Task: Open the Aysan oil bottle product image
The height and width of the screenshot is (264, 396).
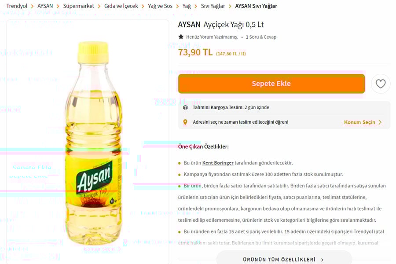Action: pyautogui.click(x=94, y=143)
